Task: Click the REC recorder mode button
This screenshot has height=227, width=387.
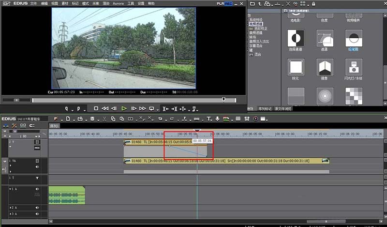Action: 228,4
